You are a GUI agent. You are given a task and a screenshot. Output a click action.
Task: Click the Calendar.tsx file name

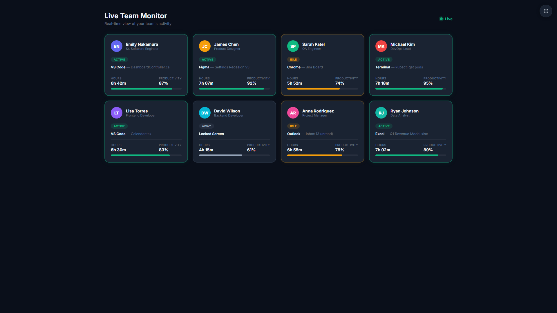tap(141, 134)
